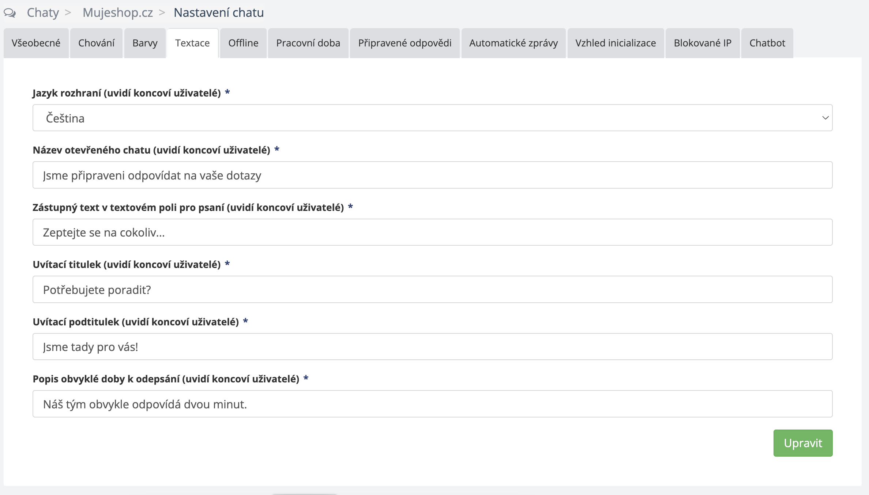Edit the Náš tým obvykle odpovídá field
The image size is (869, 495).
(x=432, y=404)
